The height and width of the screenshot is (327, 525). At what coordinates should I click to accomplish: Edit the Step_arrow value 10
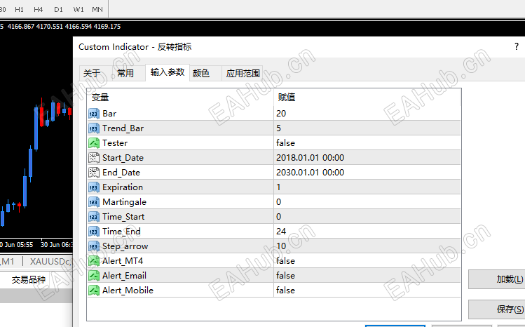[x=367, y=246]
